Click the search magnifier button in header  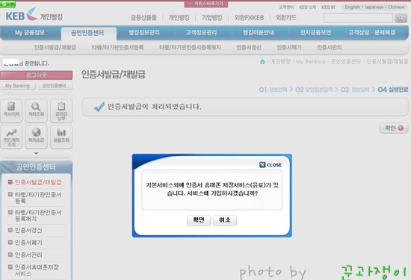[401, 18]
